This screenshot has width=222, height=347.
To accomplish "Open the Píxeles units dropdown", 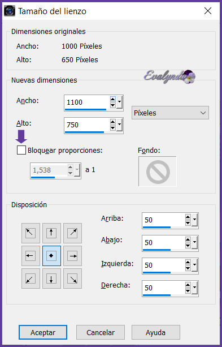I will pos(170,113).
